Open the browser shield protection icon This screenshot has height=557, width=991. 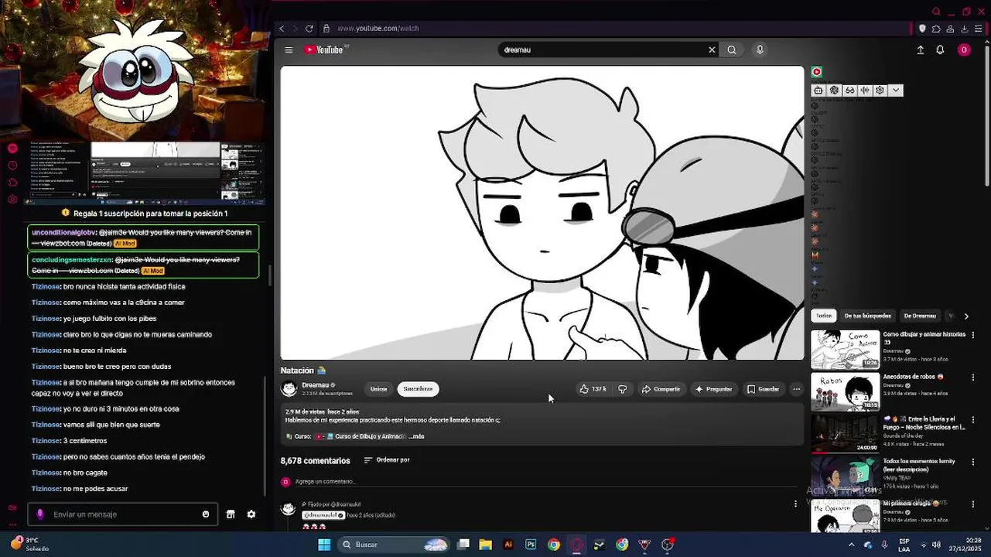922,29
